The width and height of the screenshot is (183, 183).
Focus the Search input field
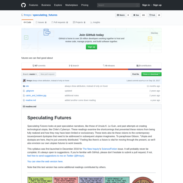tap(118, 5)
